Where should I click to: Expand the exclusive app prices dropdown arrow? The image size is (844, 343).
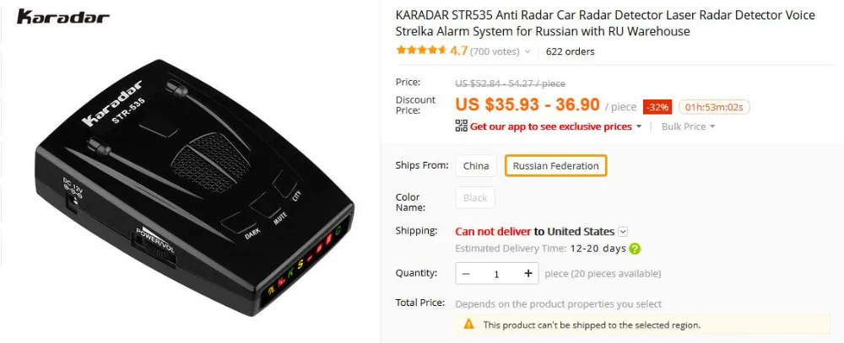[639, 126]
